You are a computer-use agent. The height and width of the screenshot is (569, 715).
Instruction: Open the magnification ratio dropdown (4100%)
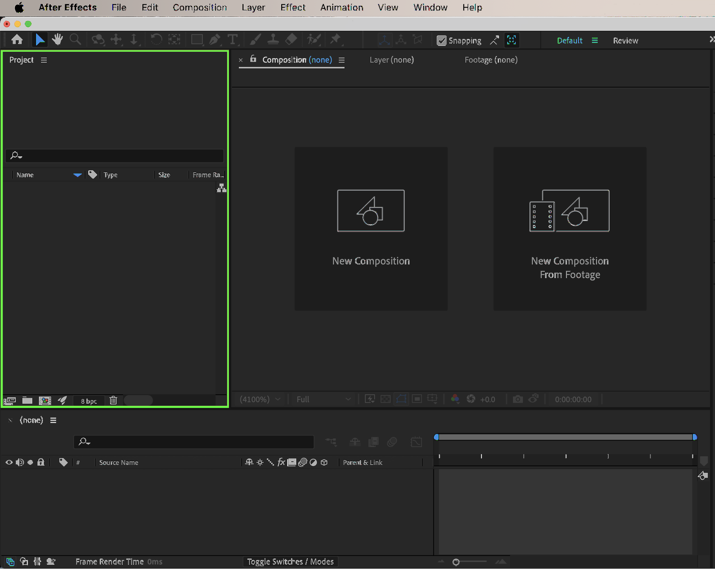coord(260,399)
